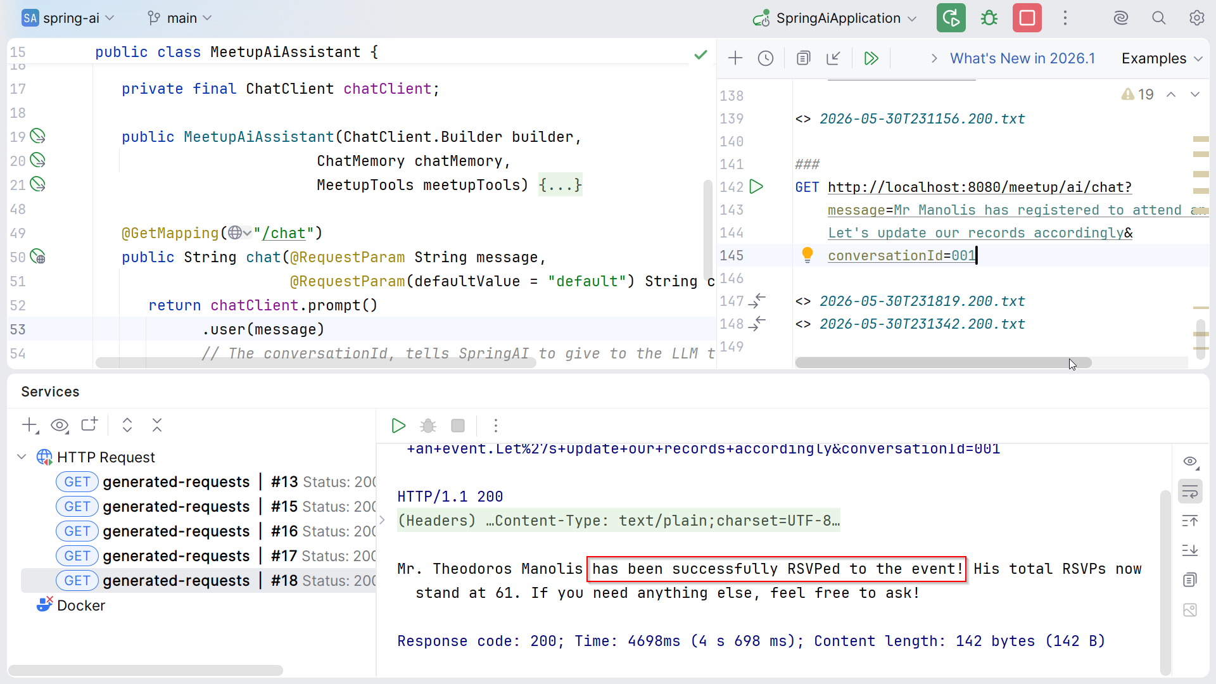Viewport: 1216px width, 684px height.
Task: Go to next highlighted warning arrow
Action: click(x=1195, y=94)
